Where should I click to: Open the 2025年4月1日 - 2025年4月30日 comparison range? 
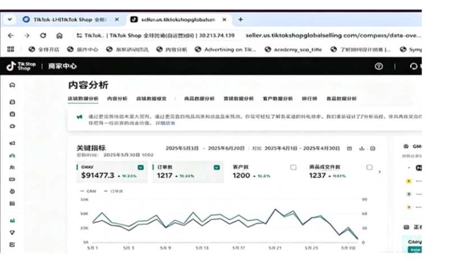(x=302, y=148)
